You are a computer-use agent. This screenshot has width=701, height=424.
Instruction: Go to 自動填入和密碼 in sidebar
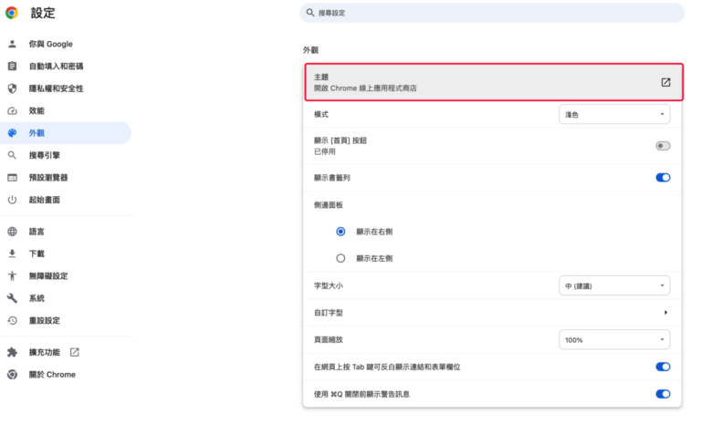pos(56,67)
